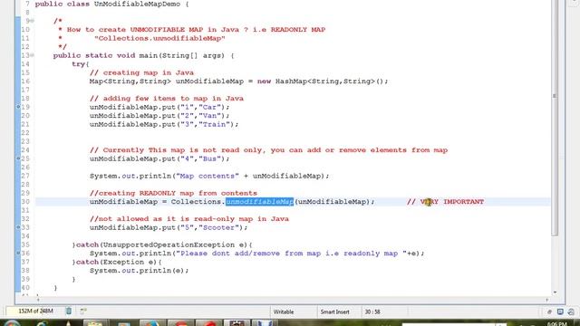
Task: Click the comment '// creating map in Java'
Action: [x=141, y=72]
